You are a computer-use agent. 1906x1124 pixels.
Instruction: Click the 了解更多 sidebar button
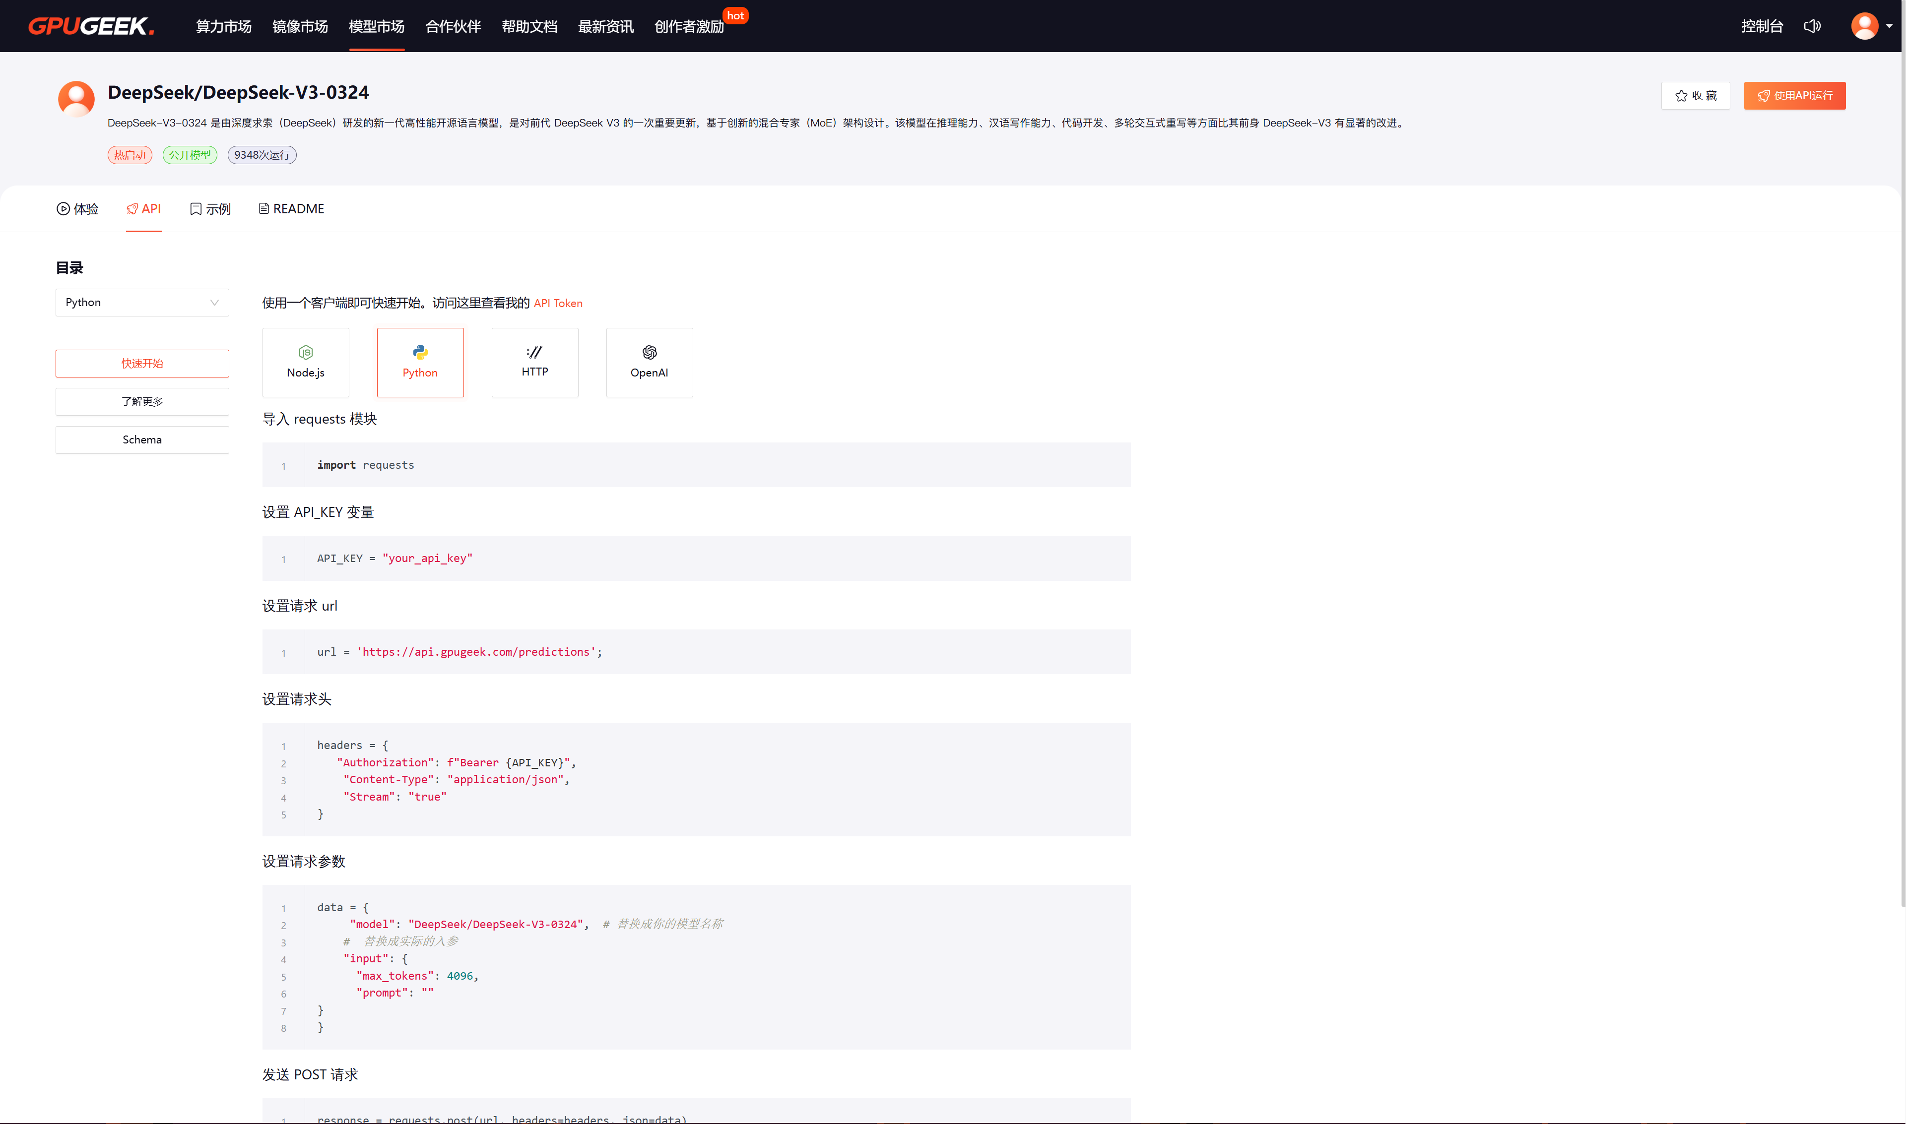tap(141, 401)
